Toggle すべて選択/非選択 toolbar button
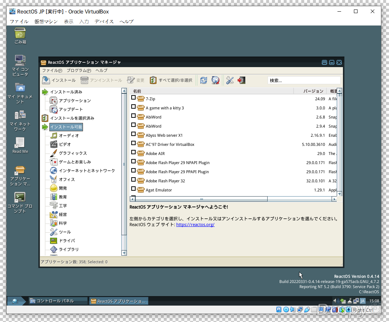This screenshot has height=322, width=389. click(171, 80)
